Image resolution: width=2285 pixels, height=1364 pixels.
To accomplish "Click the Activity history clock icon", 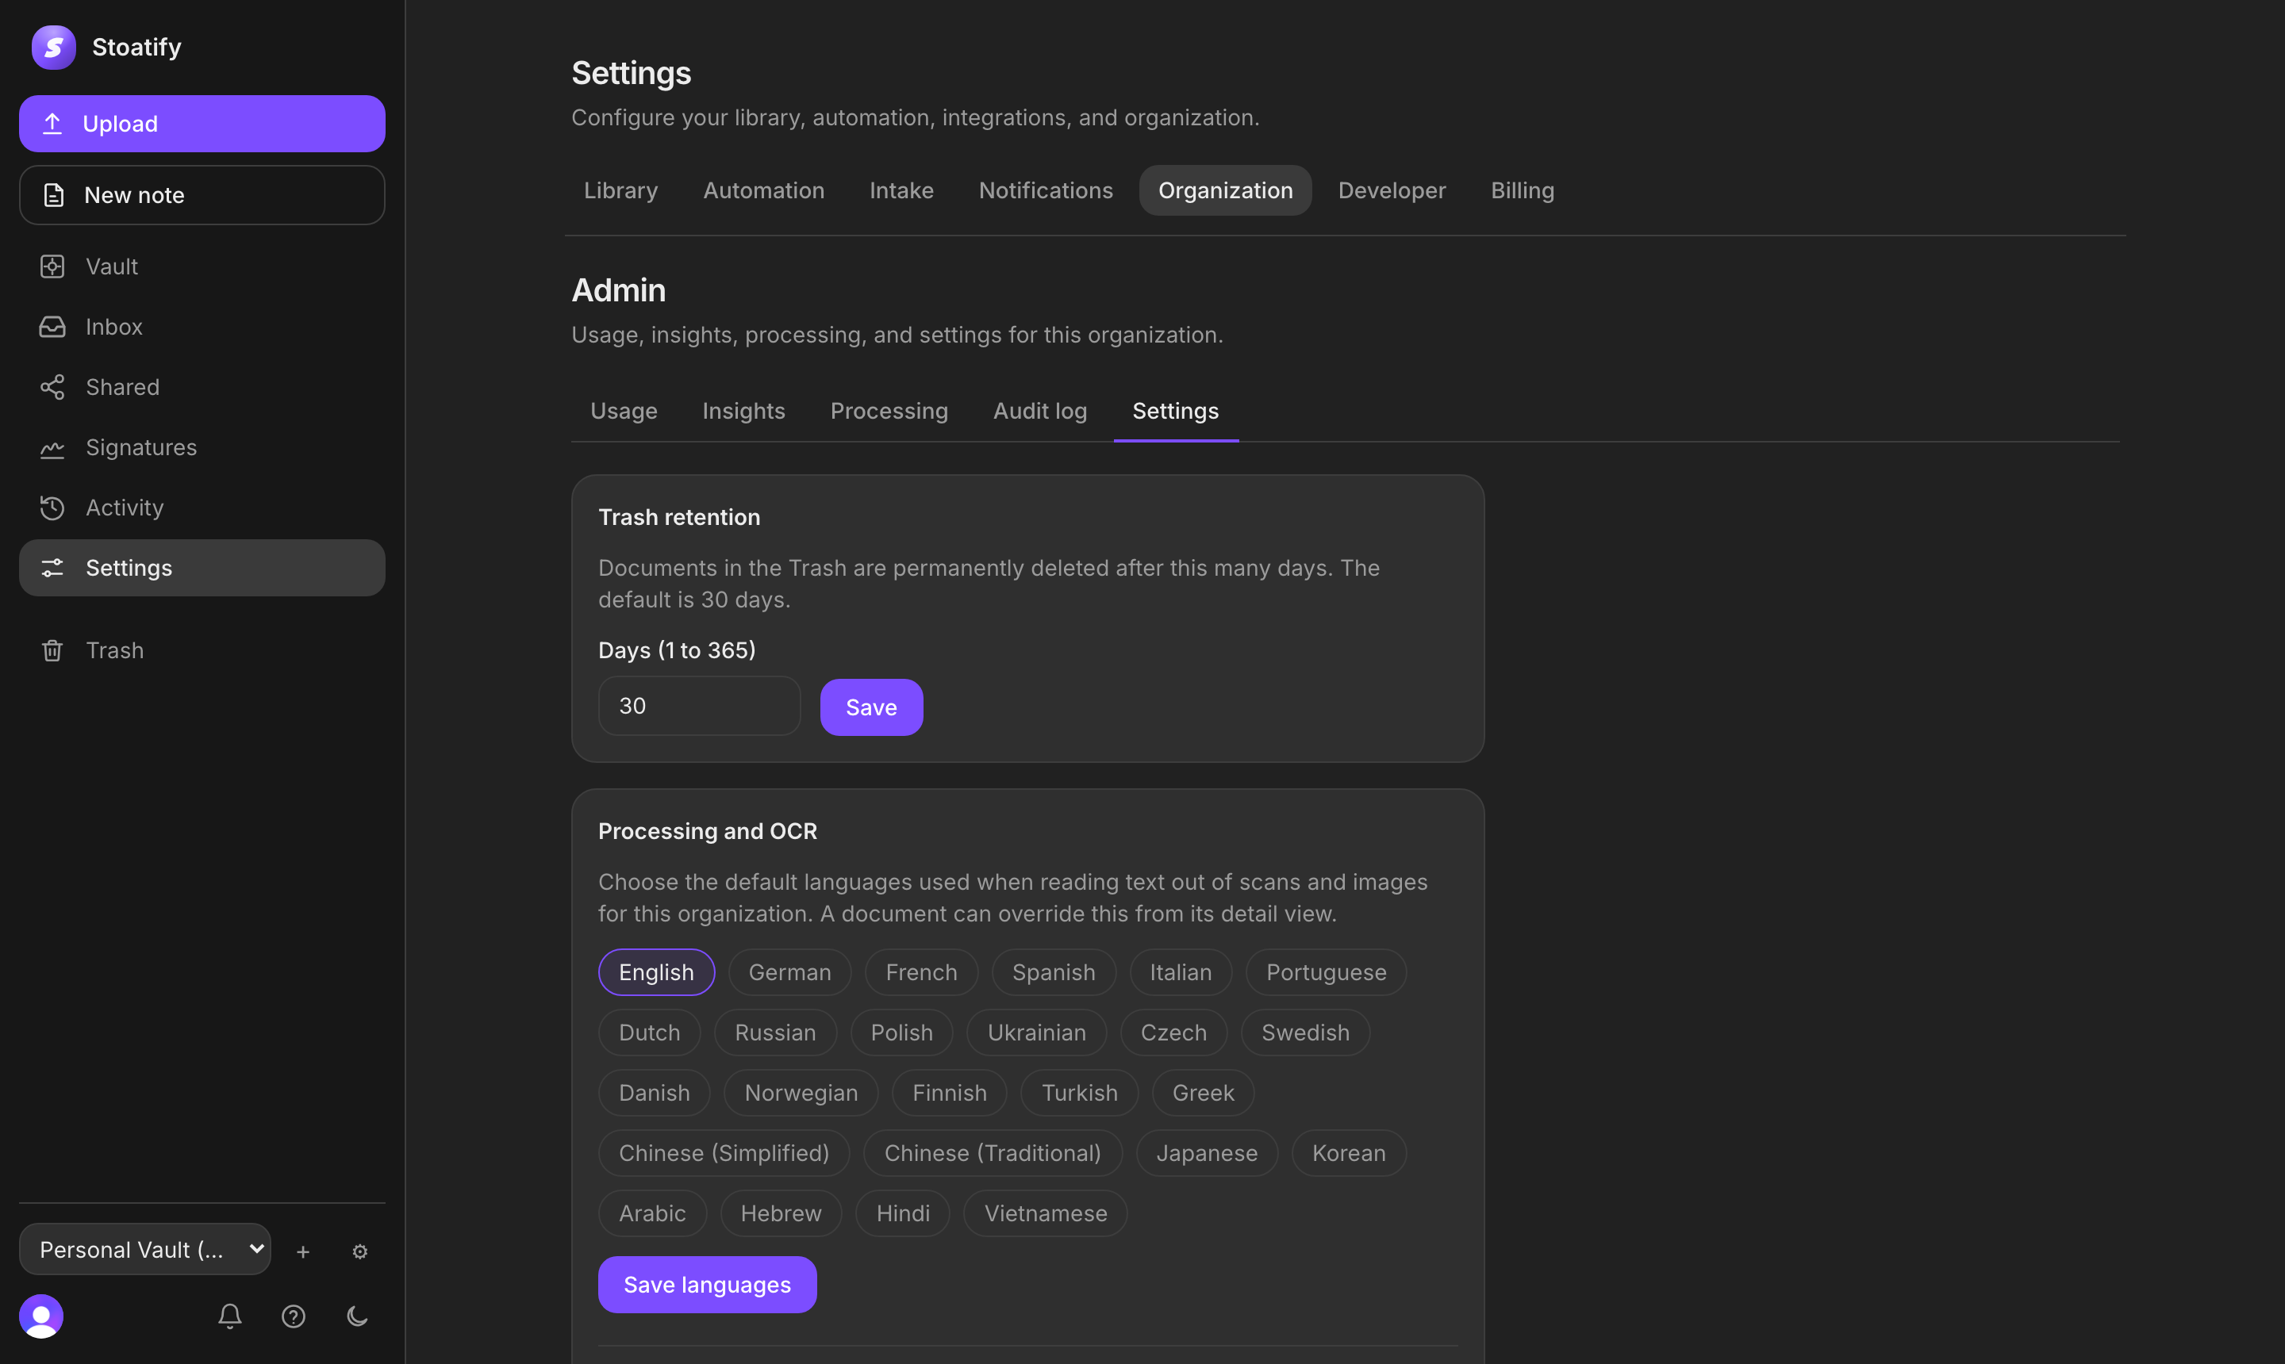I will tap(52, 508).
